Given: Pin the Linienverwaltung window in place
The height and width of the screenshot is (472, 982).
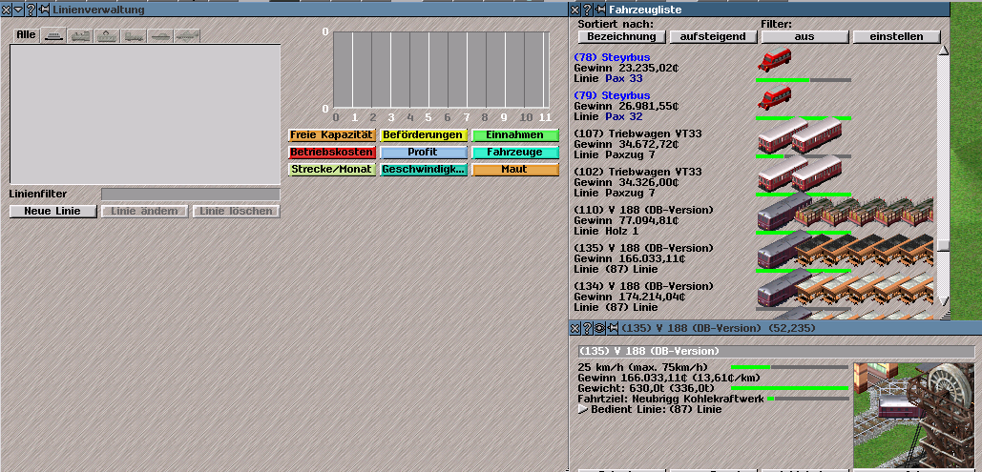Looking at the screenshot, I should pos(44,10).
